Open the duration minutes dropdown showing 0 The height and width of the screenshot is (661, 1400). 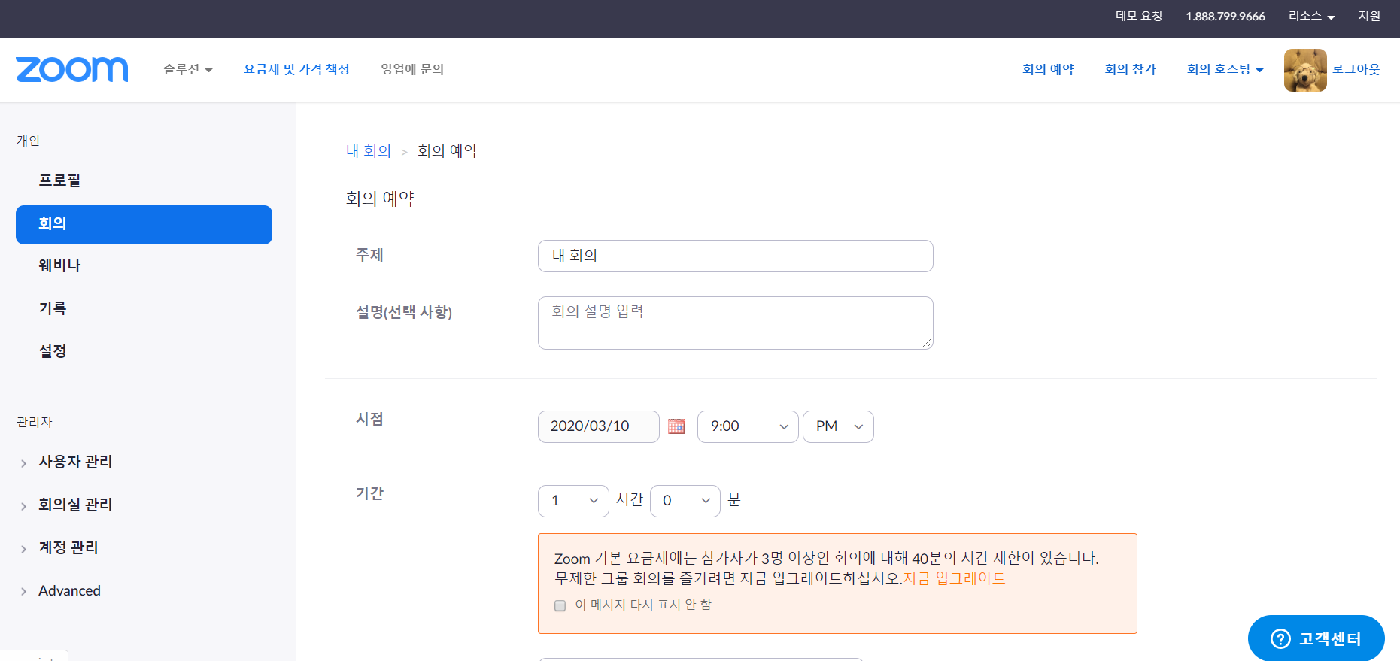point(685,501)
